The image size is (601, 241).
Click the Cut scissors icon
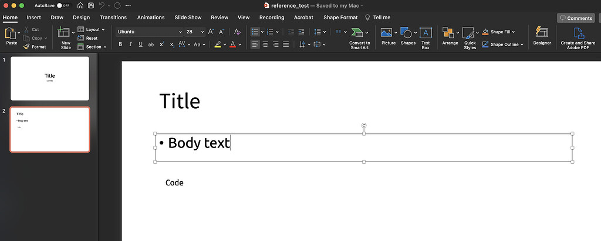point(26,29)
